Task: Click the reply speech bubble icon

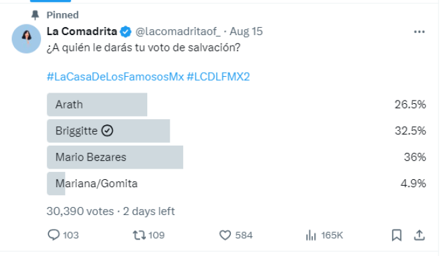Action: pyautogui.click(x=54, y=235)
